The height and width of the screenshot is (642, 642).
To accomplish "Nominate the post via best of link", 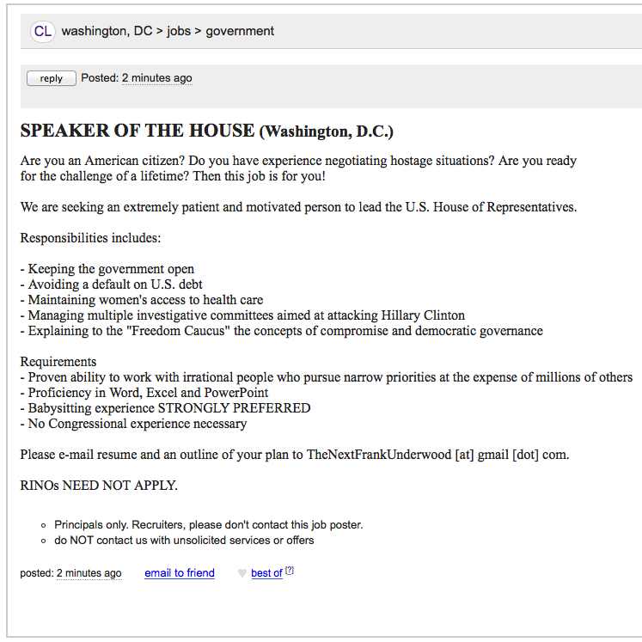I will [266, 573].
